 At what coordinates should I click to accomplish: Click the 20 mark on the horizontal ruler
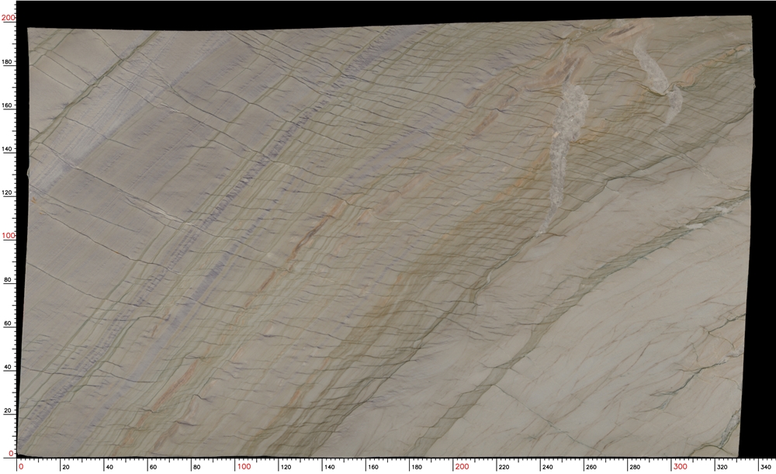(x=66, y=466)
